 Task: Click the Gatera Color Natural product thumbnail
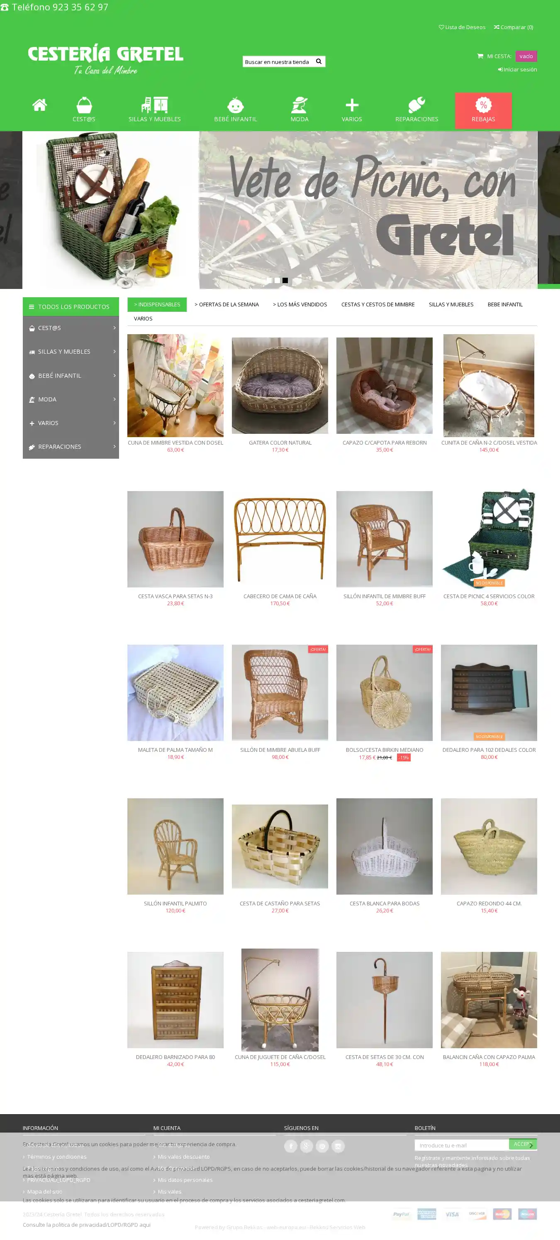click(x=280, y=385)
